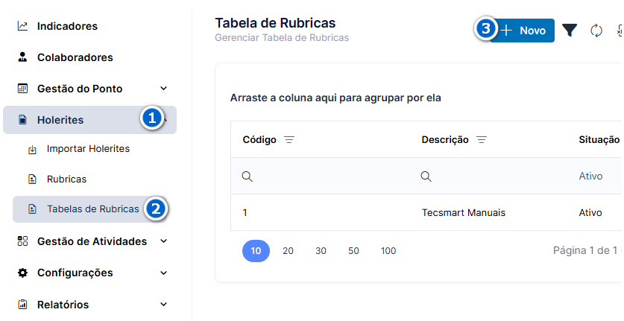Expand the Relatórios section chevron
This screenshot has width=624, height=321.
pos(163,305)
